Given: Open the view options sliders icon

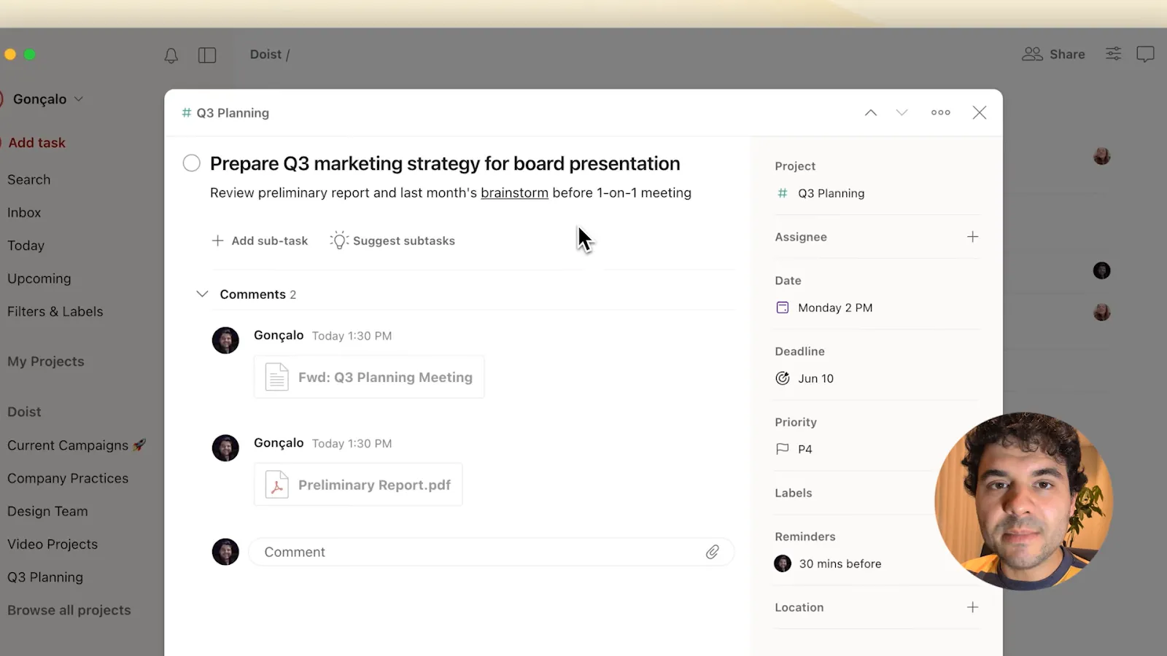Looking at the screenshot, I should point(1113,54).
